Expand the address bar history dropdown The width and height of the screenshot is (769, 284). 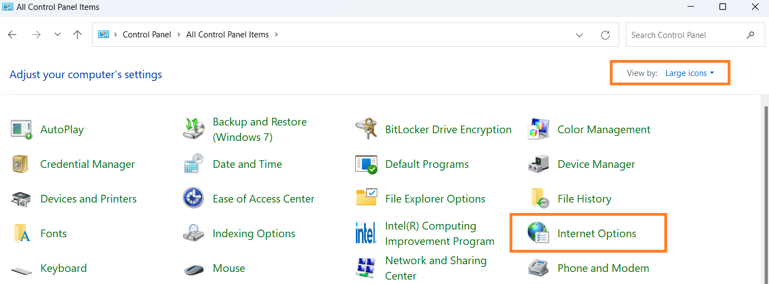580,35
